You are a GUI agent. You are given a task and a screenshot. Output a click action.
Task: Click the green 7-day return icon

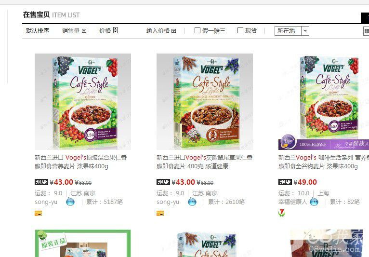pyautogui.click(x=282, y=213)
